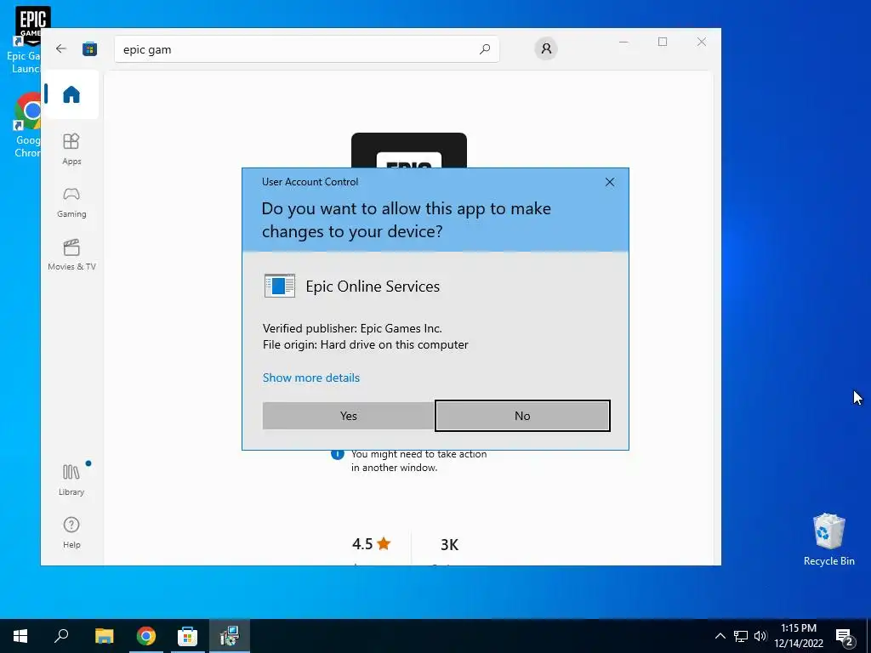Click the volume icon in system tray
This screenshot has height=653, width=871.
[x=760, y=636]
